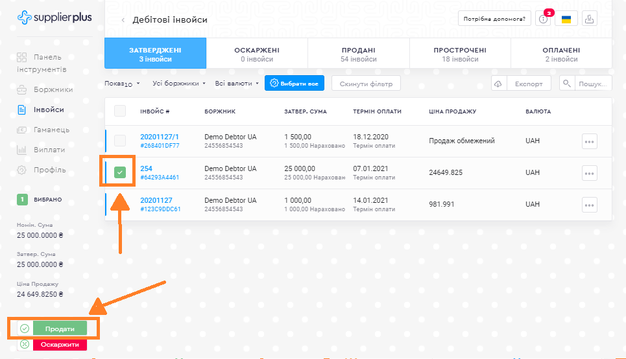Open the Усі боржники filter dropdown

point(178,84)
